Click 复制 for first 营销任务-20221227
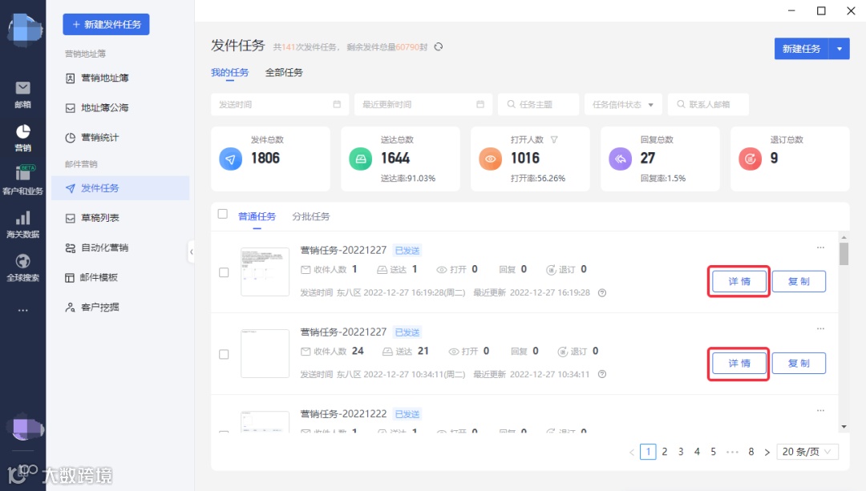The image size is (866, 491). pyautogui.click(x=799, y=281)
